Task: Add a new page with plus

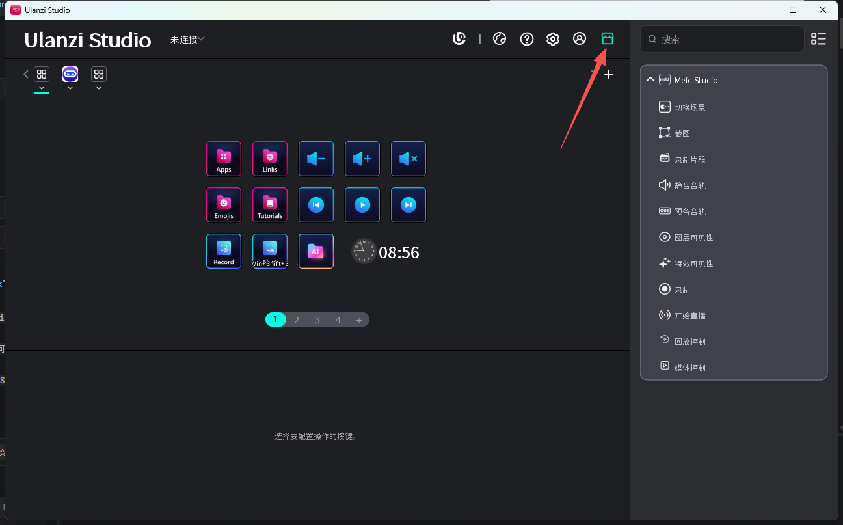Action: click(358, 319)
